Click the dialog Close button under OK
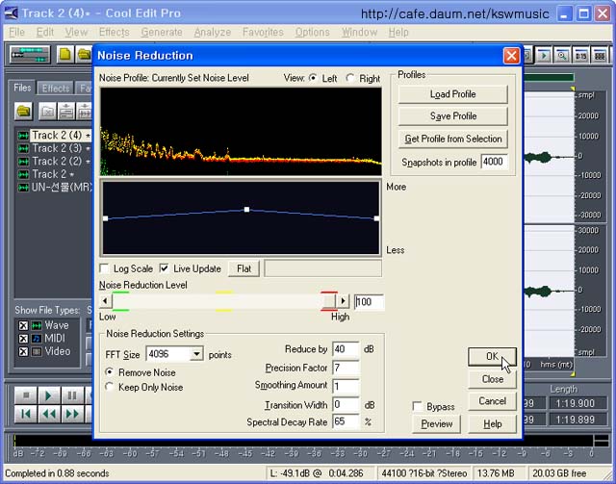 (492, 379)
